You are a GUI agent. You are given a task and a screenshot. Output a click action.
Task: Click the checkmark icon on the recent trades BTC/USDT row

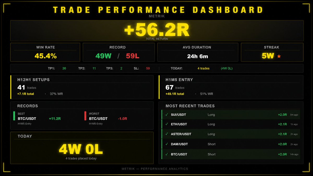pyautogui.click(x=167, y=154)
